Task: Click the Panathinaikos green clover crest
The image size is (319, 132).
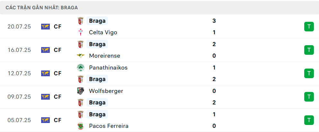Action: point(81,68)
